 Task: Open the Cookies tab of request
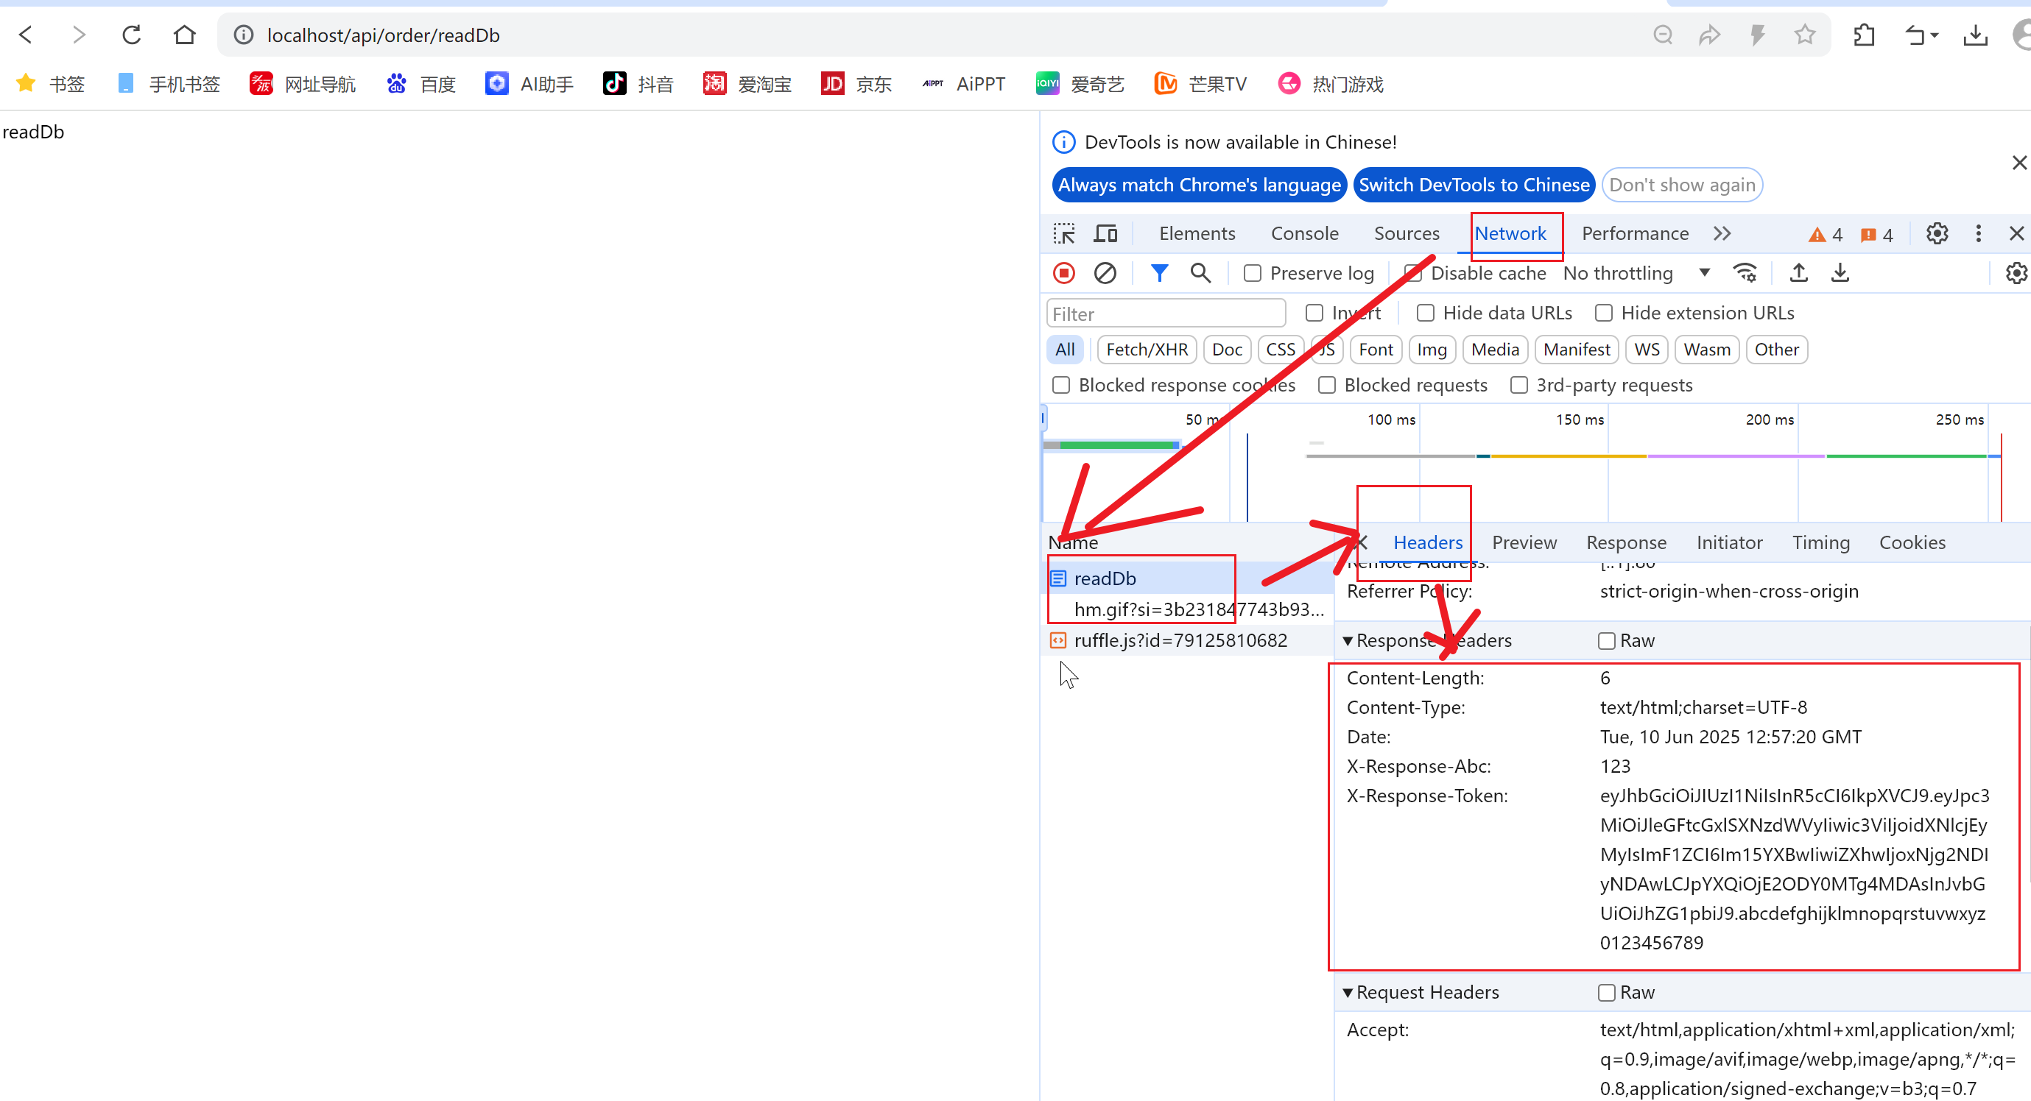pyautogui.click(x=1911, y=542)
